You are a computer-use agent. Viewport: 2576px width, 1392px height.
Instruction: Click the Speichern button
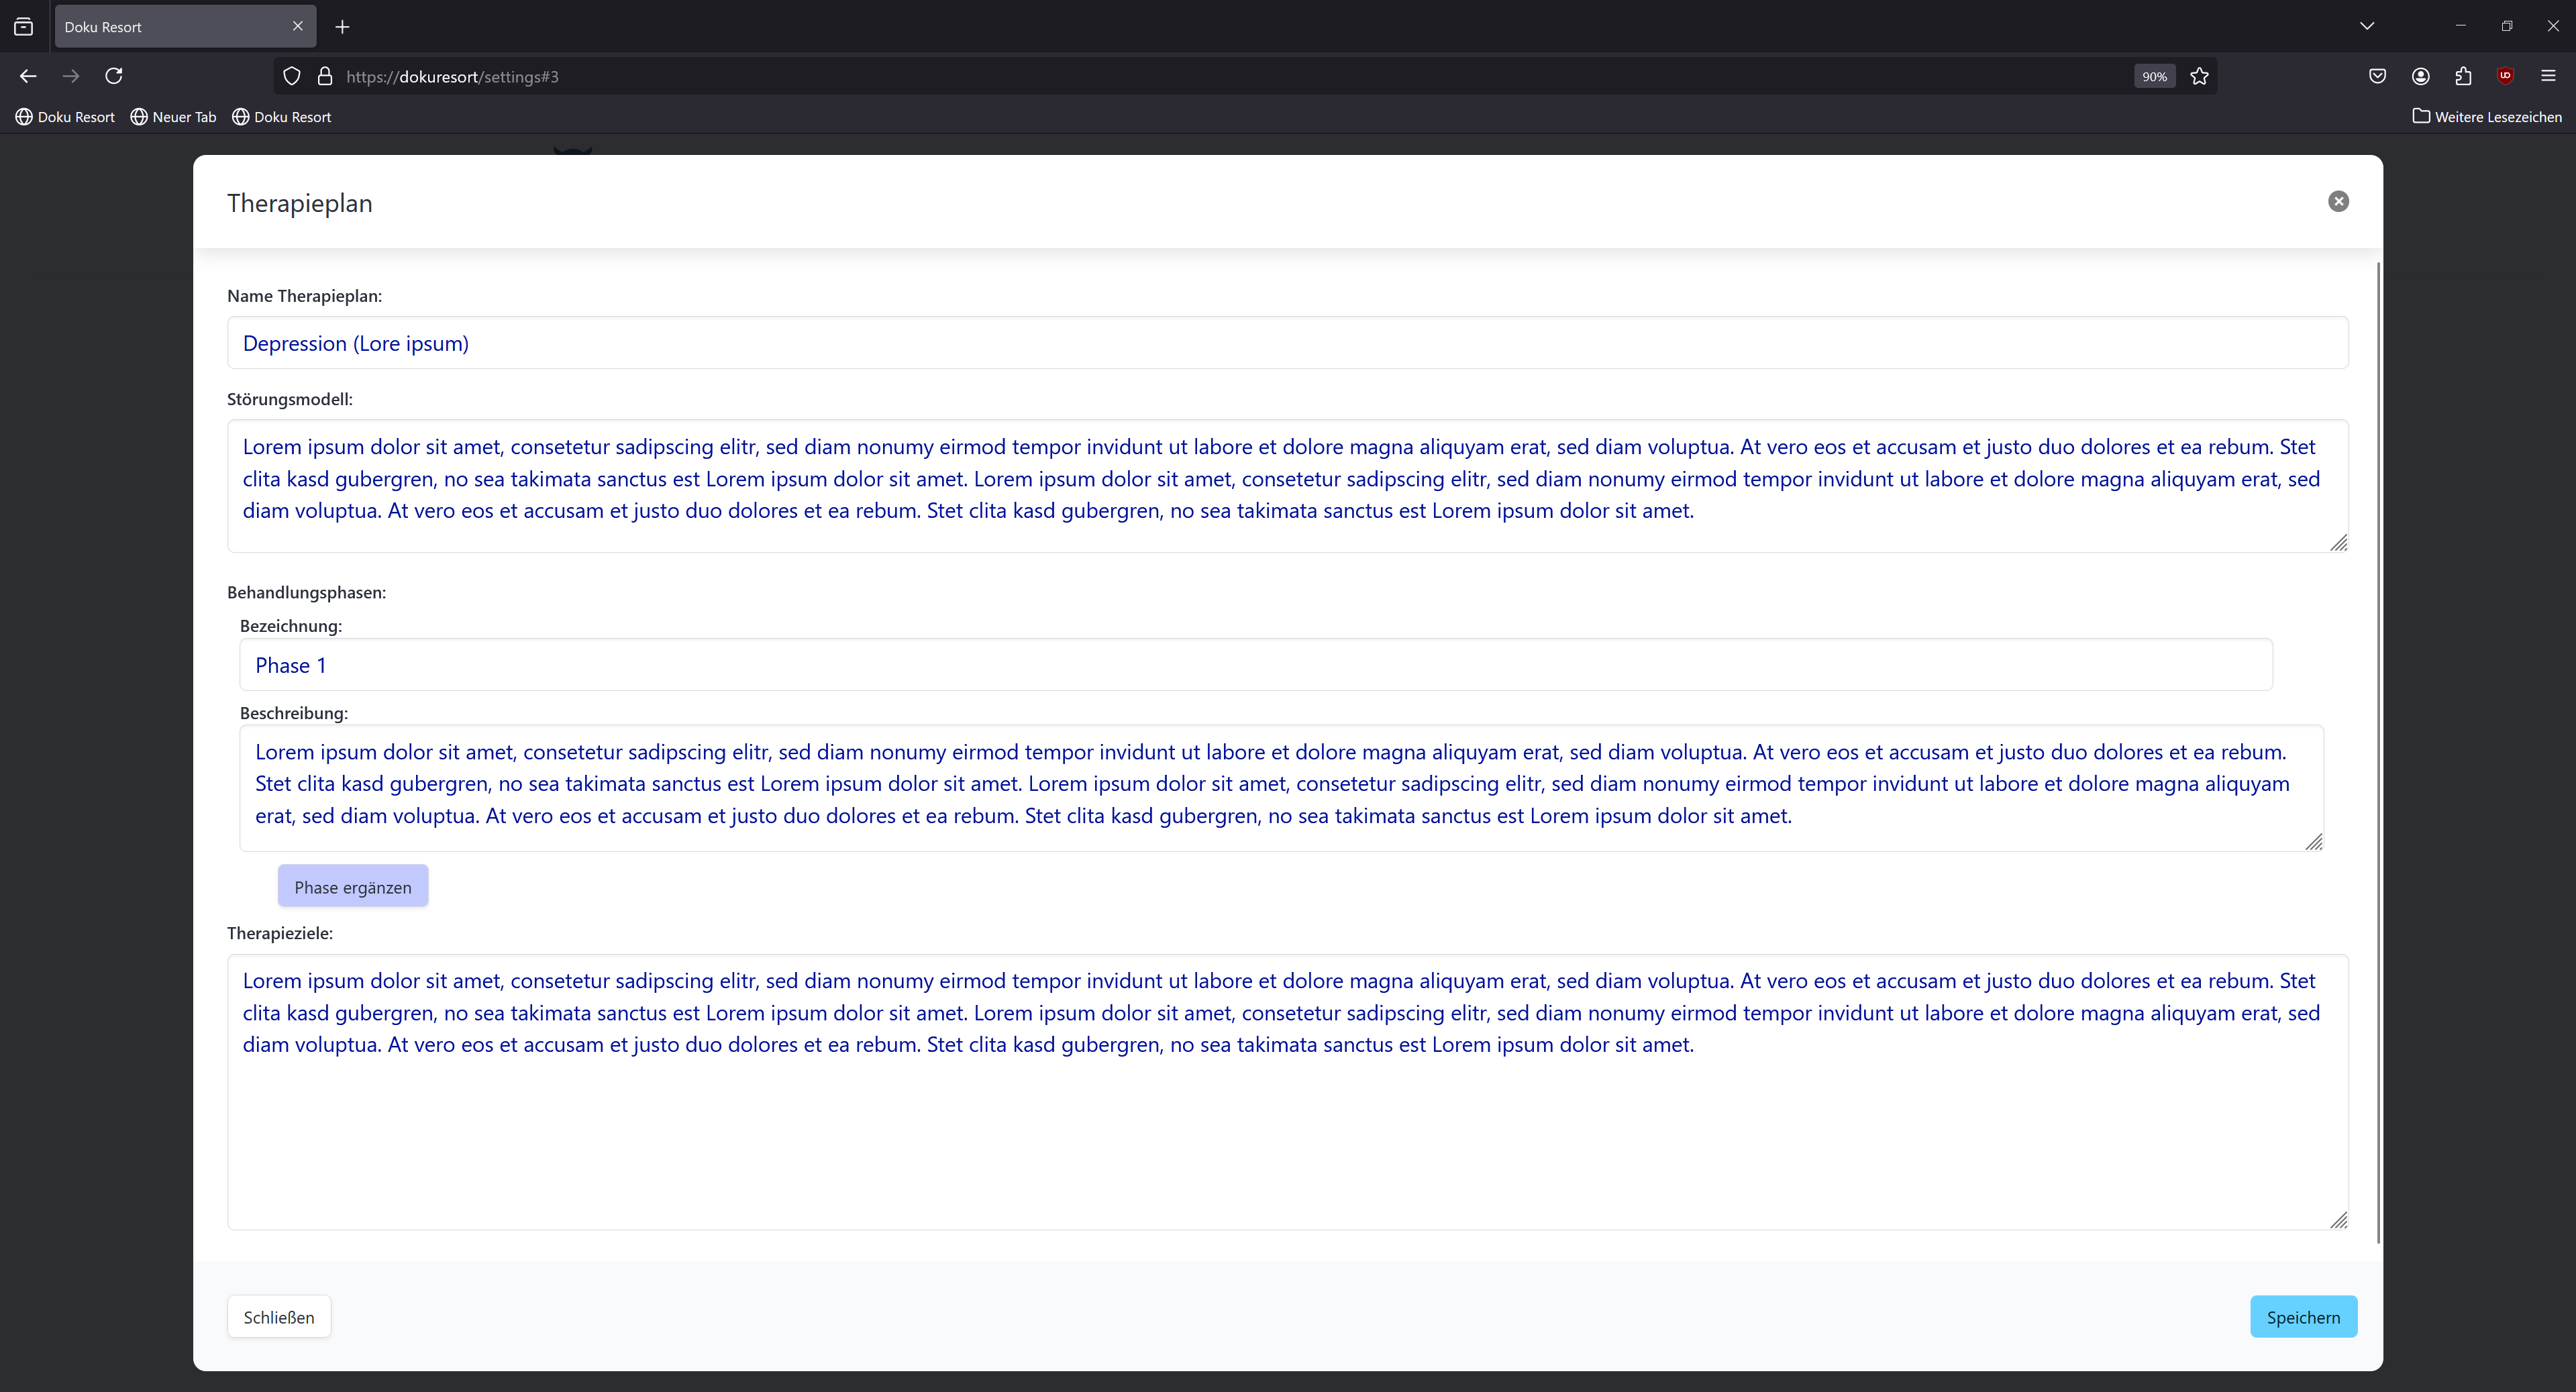[x=2303, y=1317]
